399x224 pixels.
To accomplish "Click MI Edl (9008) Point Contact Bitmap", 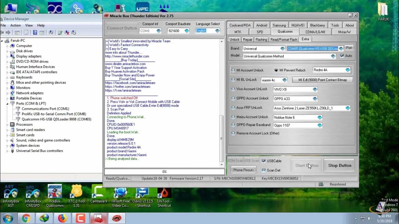I will [323, 80].
